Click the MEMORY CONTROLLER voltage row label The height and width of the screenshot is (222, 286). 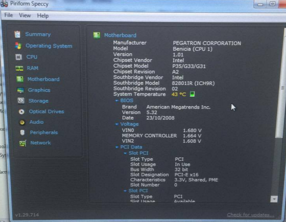[149, 136]
